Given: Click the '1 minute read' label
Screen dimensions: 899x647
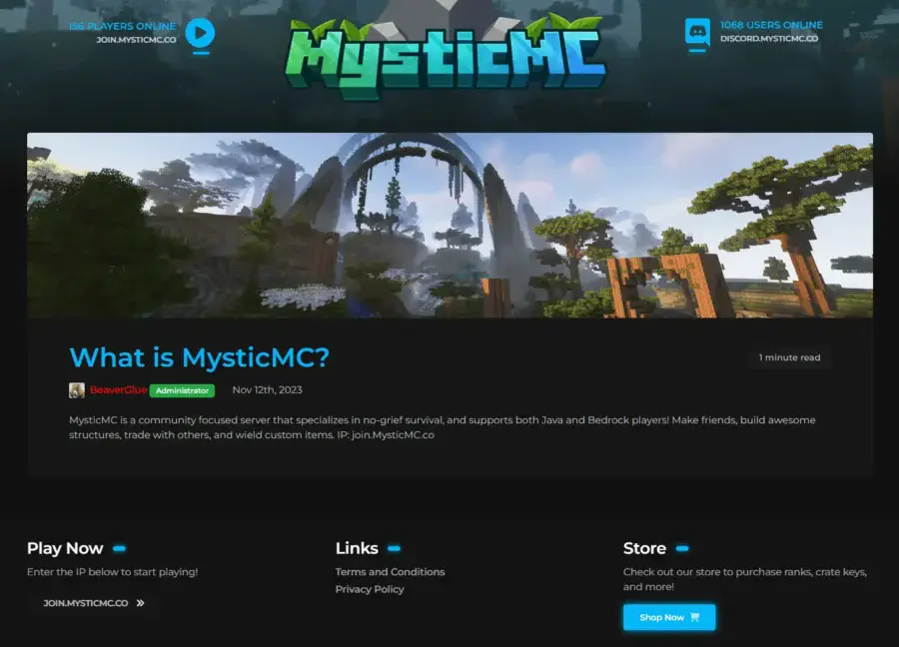Looking at the screenshot, I should point(789,357).
